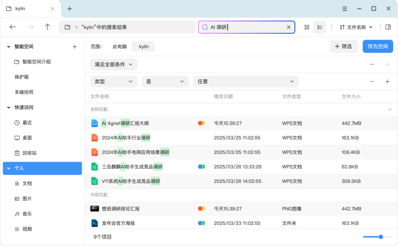Open 保护箱 in sidebar
Image resolution: width=398 pixels, height=246 pixels.
coord(22,77)
